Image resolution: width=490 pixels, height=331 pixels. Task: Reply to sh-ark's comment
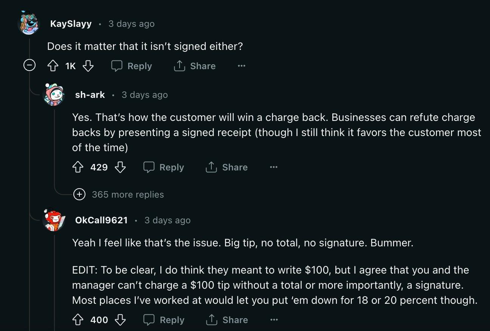tap(164, 167)
